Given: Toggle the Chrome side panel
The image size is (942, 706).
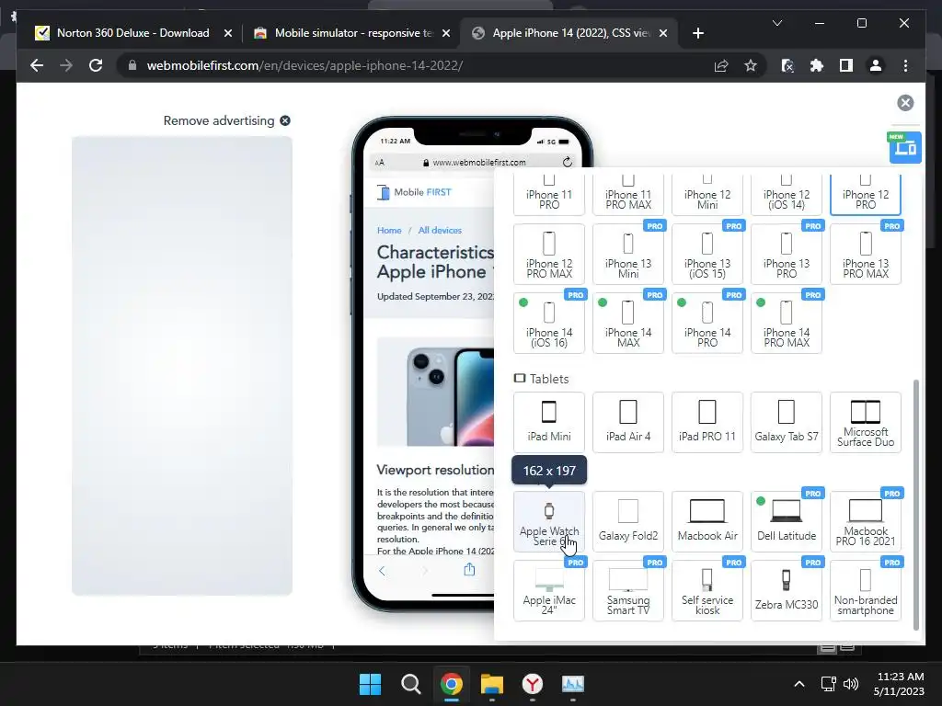Looking at the screenshot, I should [846, 65].
